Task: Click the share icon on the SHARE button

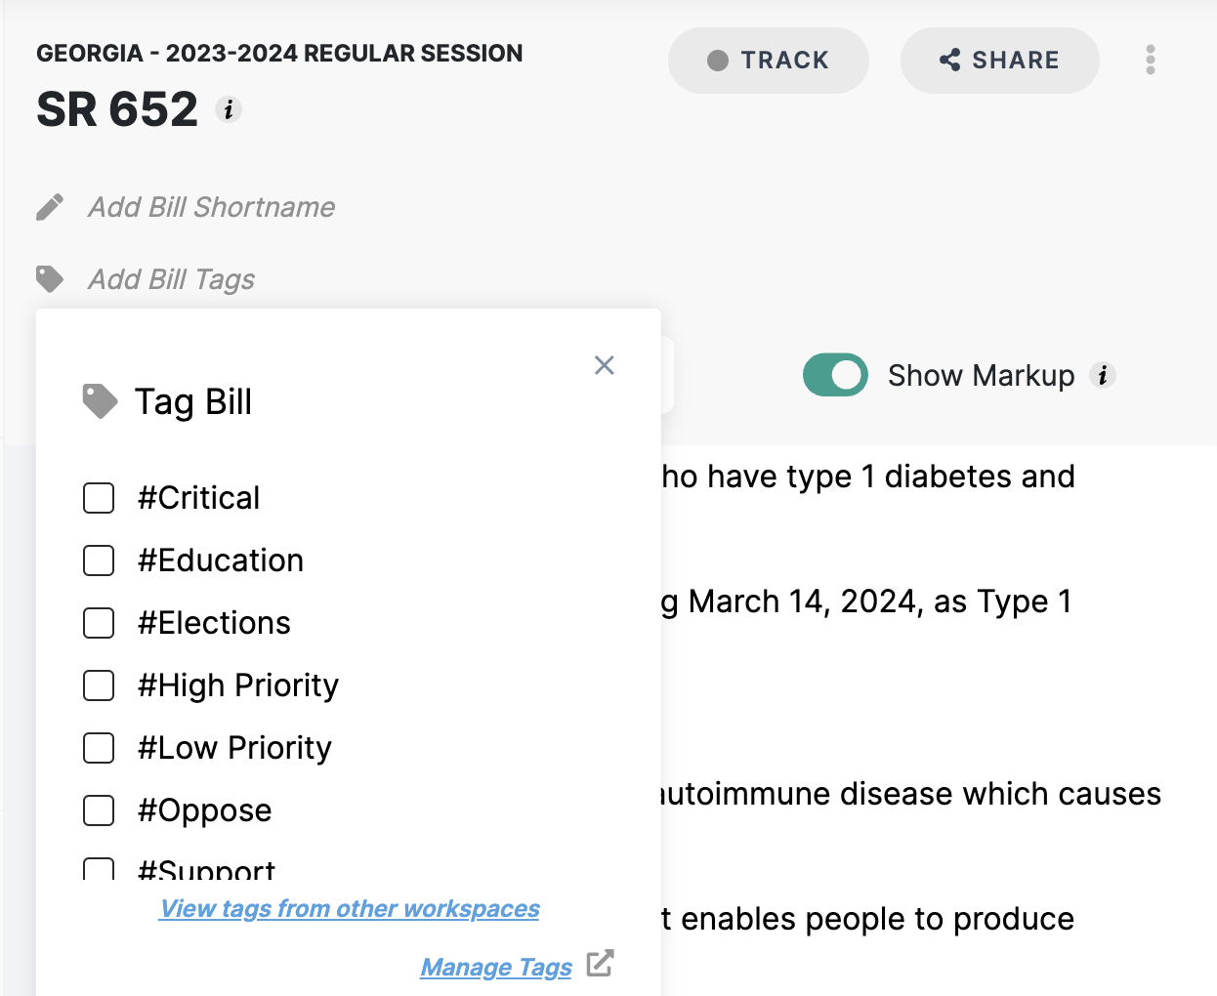Action: (x=949, y=60)
